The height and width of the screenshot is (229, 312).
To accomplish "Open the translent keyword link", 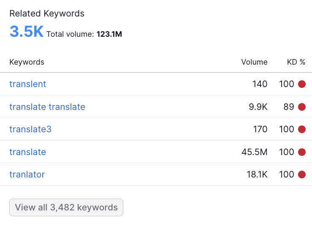I will pos(28,84).
